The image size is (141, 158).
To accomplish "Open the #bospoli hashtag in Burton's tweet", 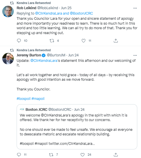I will click(23, 98).
